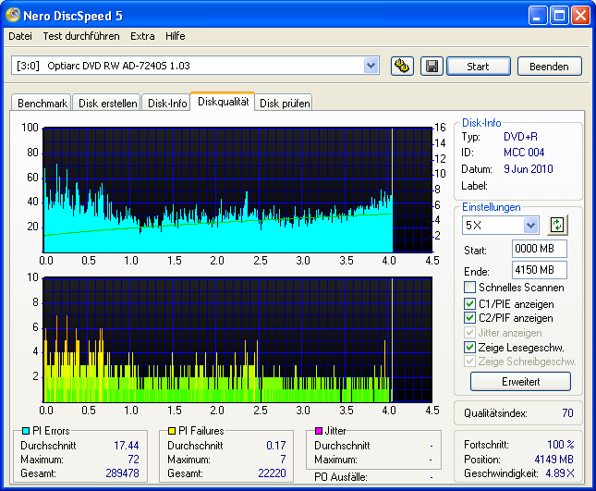Click the cyan PI Errors legend swatch
596x491 pixels.
[26, 431]
